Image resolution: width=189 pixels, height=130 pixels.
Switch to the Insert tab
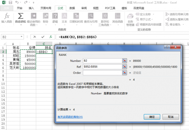[x=31, y=8]
